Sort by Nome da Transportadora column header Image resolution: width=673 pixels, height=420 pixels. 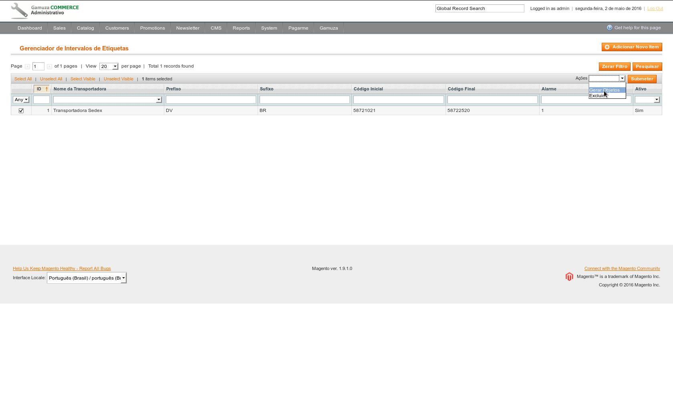pos(80,89)
